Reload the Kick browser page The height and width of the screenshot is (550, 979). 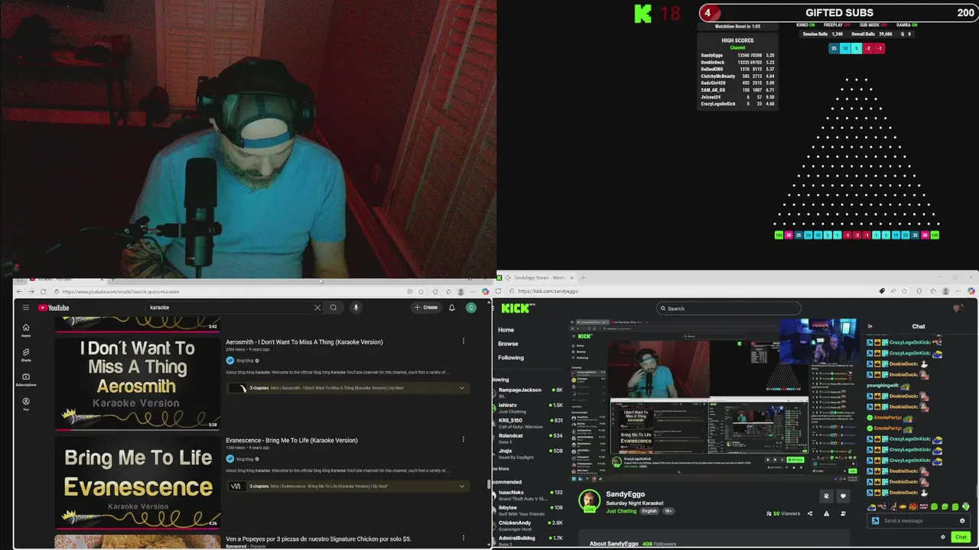499,291
